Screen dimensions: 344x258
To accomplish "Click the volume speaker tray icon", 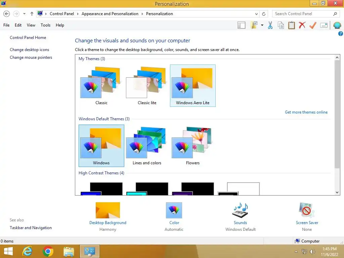I will coord(312,251).
